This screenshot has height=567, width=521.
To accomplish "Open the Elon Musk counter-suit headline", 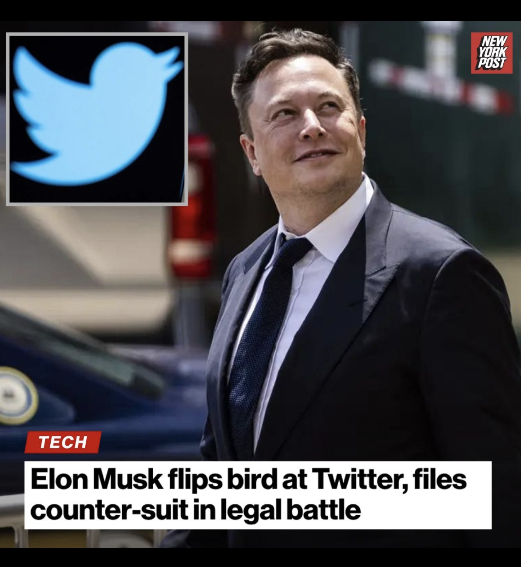I will [258, 495].
